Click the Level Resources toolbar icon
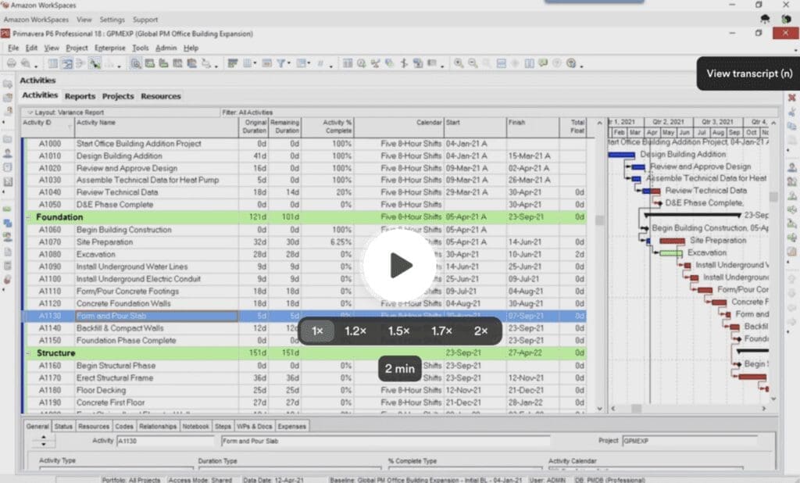 click(376, 63)
